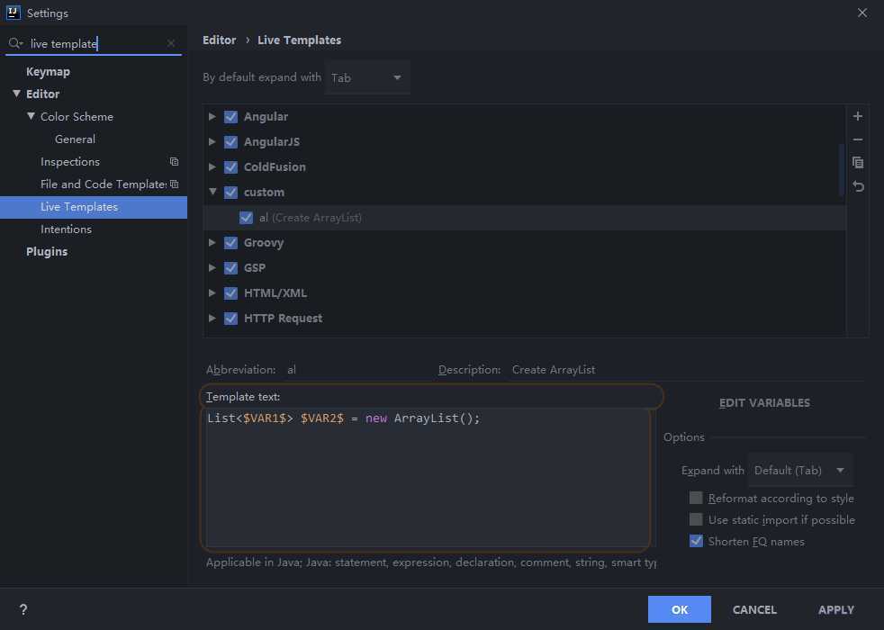The image size is (884, 630).
Task: Uncheck the custom template group
Action: click(x=230, y=193)
